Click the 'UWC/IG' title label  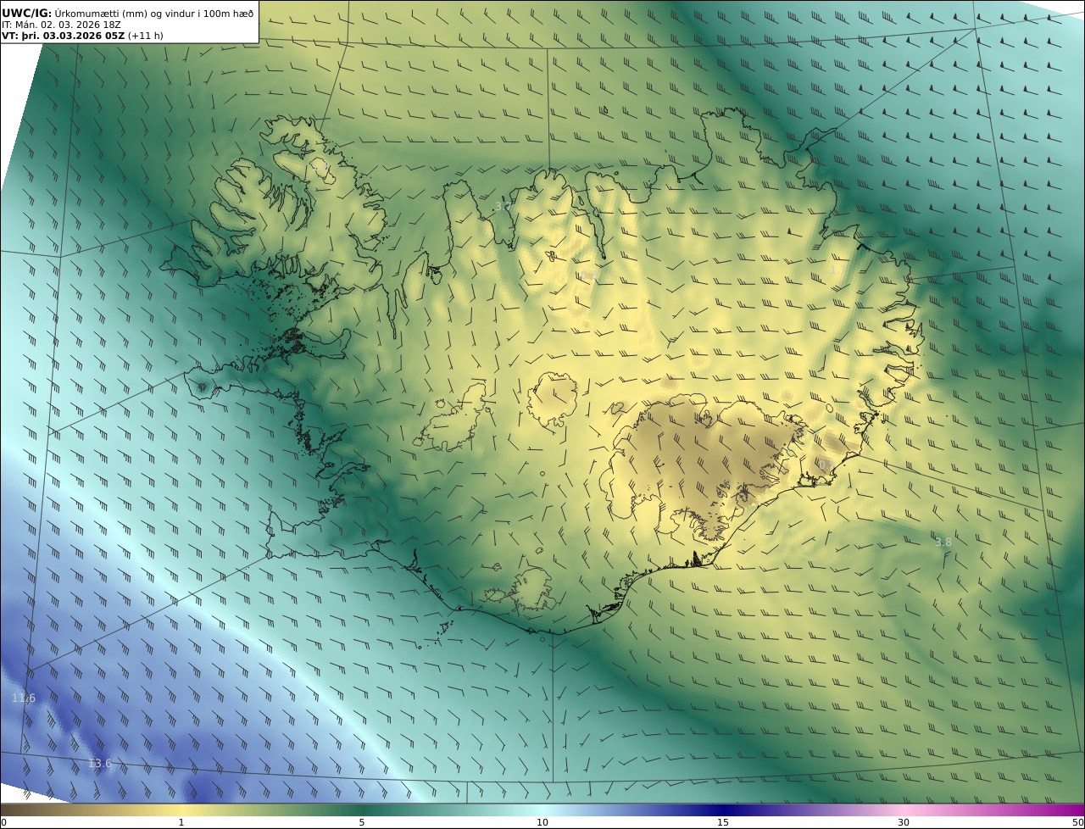coord(27,13)
